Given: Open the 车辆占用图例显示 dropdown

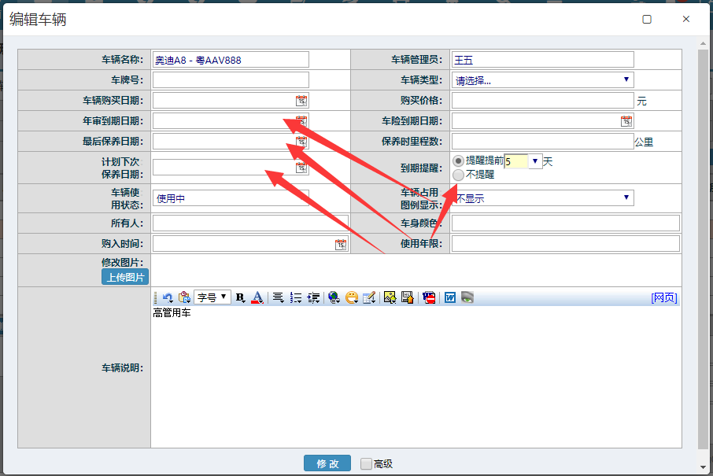Looking at the screenshot, I should 542,197.
